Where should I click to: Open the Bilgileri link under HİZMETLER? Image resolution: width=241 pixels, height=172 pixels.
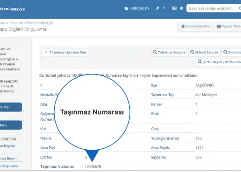point(8,146)
